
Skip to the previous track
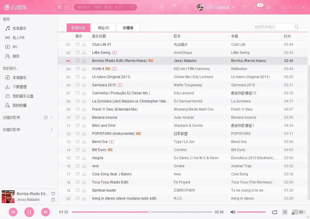(x=13, y=212)
